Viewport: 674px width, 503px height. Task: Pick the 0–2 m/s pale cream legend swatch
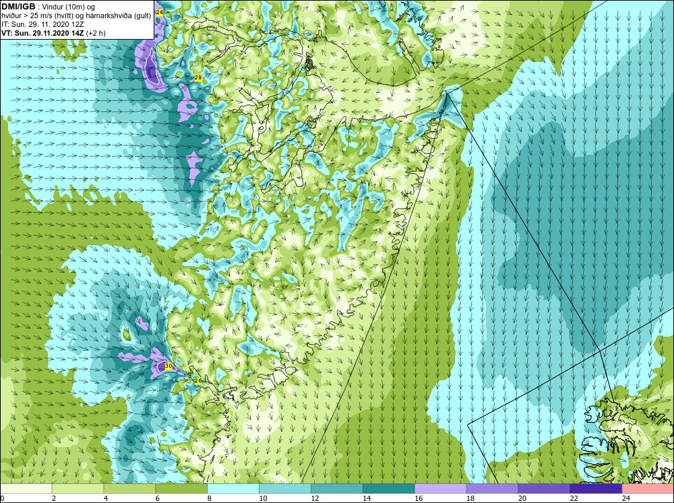click(26, 489)
